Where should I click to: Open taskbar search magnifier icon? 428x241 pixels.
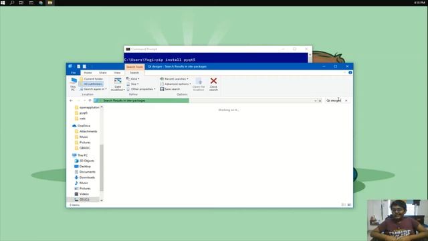coord(12,3)
